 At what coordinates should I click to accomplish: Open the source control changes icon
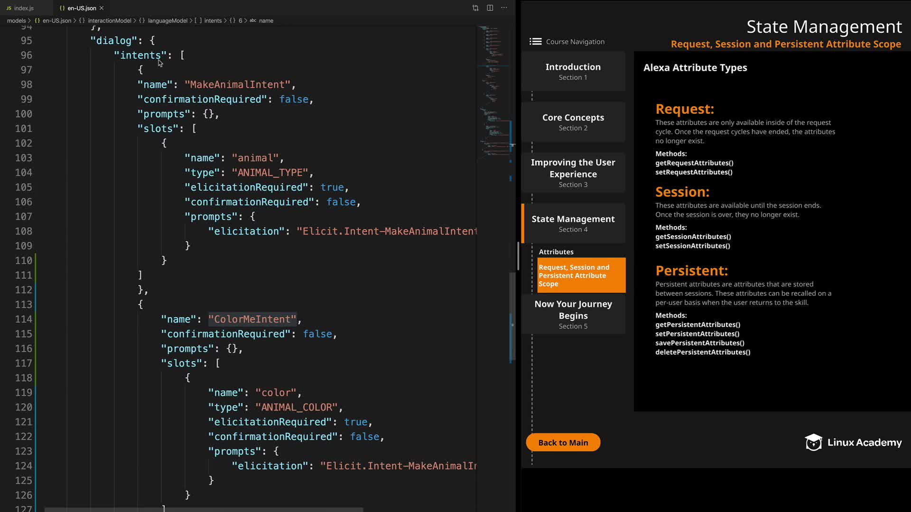point(475,8)
